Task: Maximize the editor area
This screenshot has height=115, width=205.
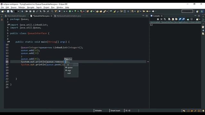Action: tap(147, 16)
